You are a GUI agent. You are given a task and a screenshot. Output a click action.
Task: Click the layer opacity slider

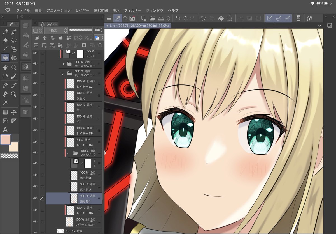point(81,30)
